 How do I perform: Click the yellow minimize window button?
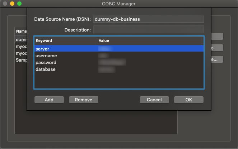(x=12, y=4)
